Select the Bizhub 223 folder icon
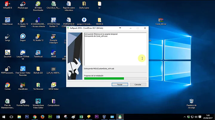Screen dimensions: 215x120 38,70
